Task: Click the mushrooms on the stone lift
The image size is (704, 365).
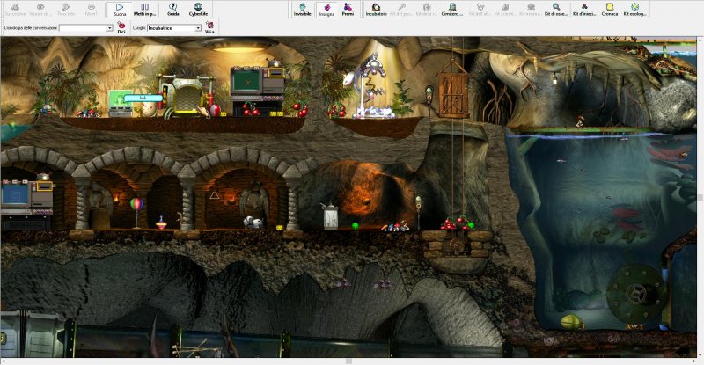Action: pyautogui.click(x=457, y=223)
